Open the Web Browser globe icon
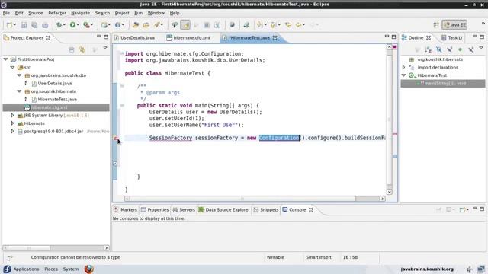This screenshot has height=274, width=488. [232, 25]
